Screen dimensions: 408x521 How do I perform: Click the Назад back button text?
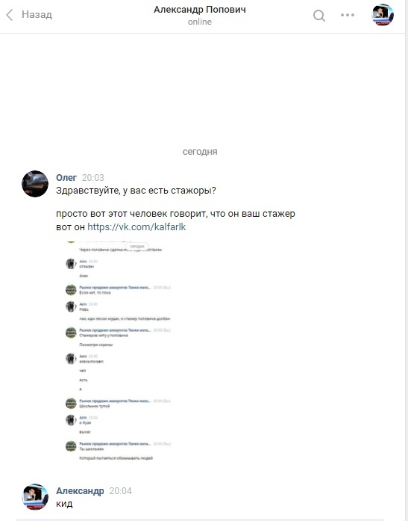37,15
